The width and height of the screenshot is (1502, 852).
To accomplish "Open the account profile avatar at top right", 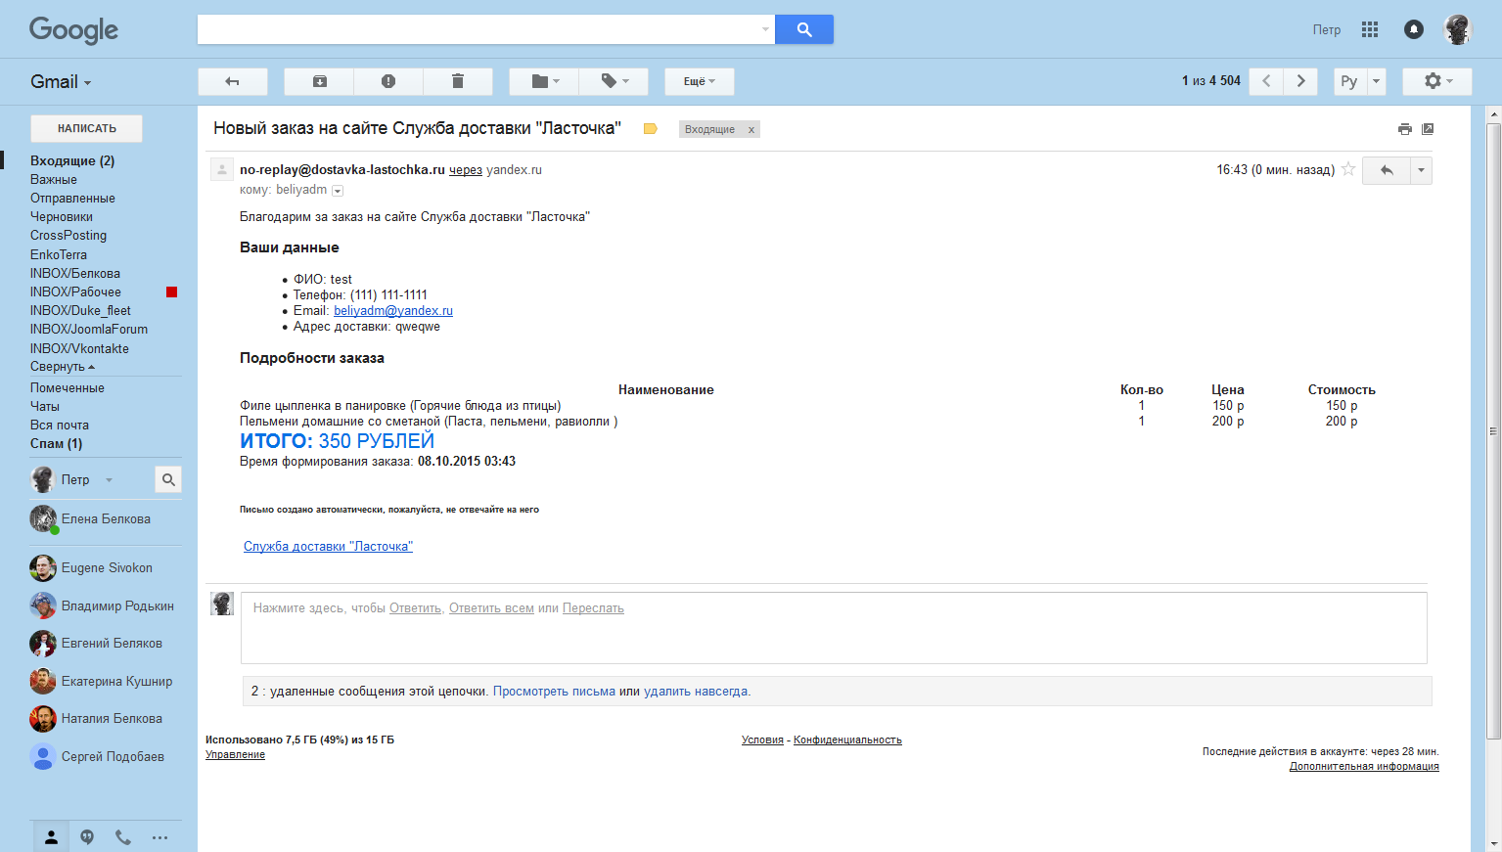I will point(1457,29).
